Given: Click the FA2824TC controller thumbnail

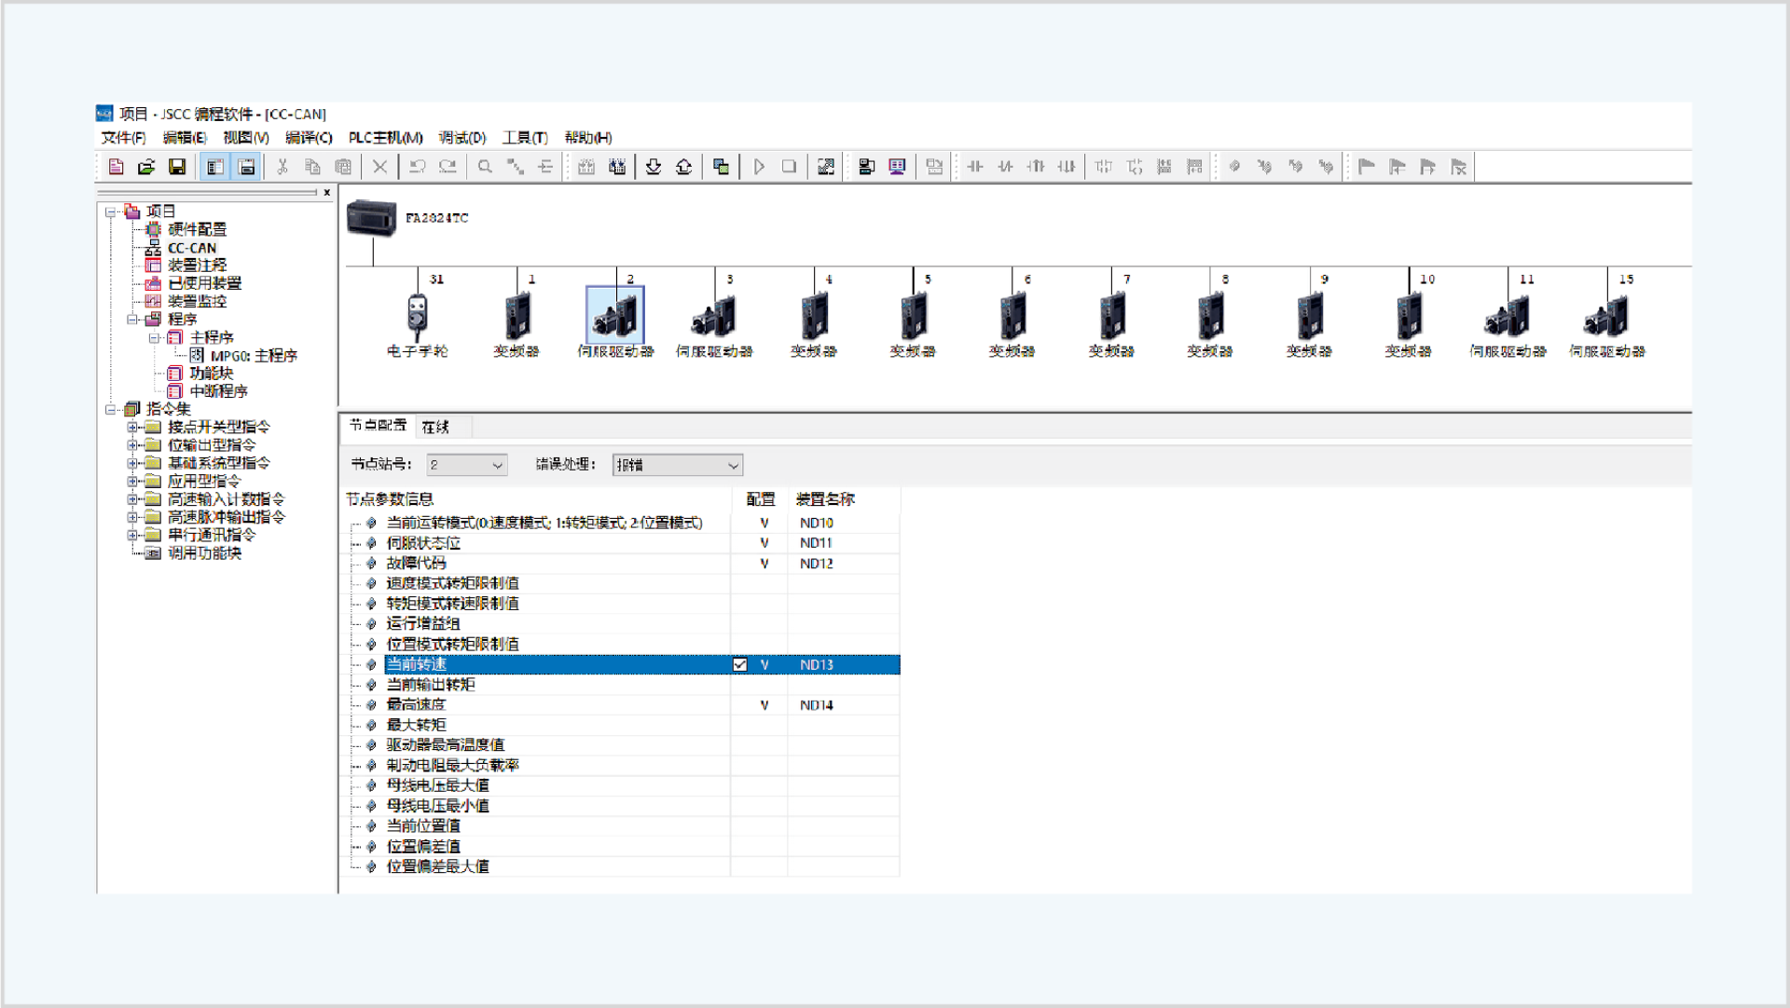Looking at the screenshot, I should (369, 219).
